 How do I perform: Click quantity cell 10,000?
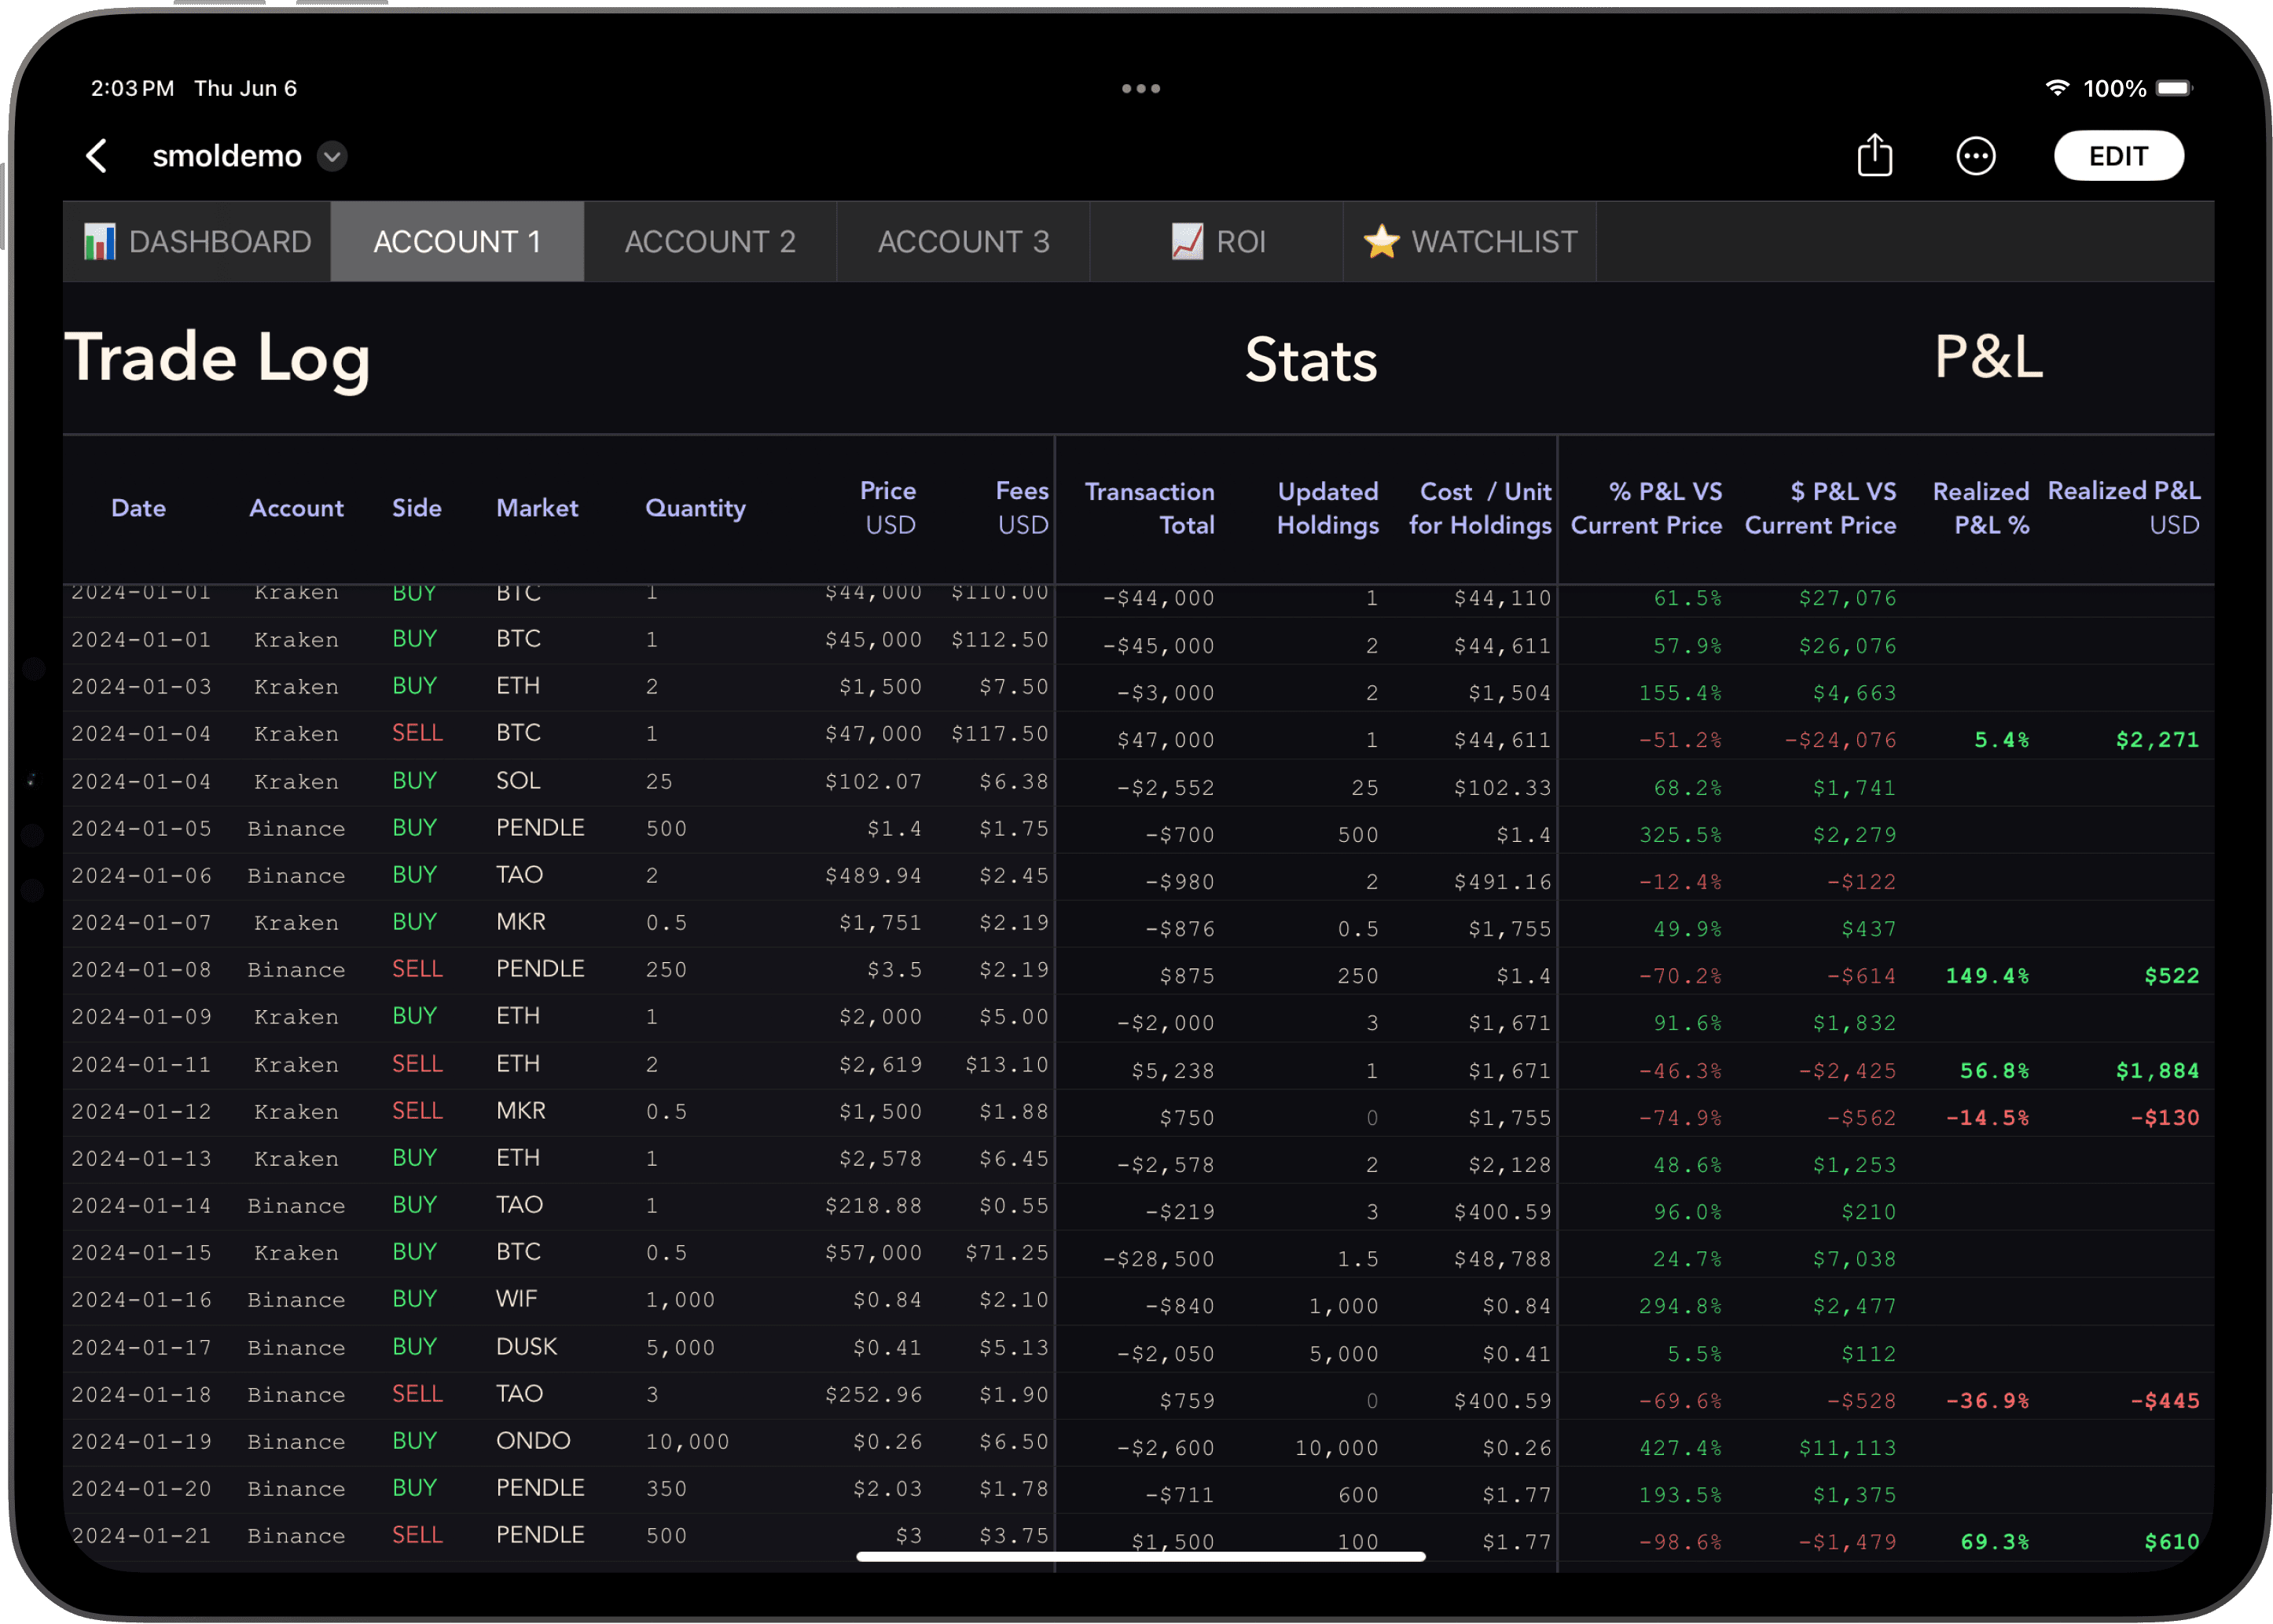[x=687, y=1442]
